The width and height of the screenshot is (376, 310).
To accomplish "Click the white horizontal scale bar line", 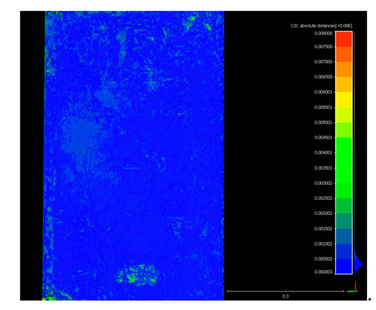I will click(x=286, y=291).
